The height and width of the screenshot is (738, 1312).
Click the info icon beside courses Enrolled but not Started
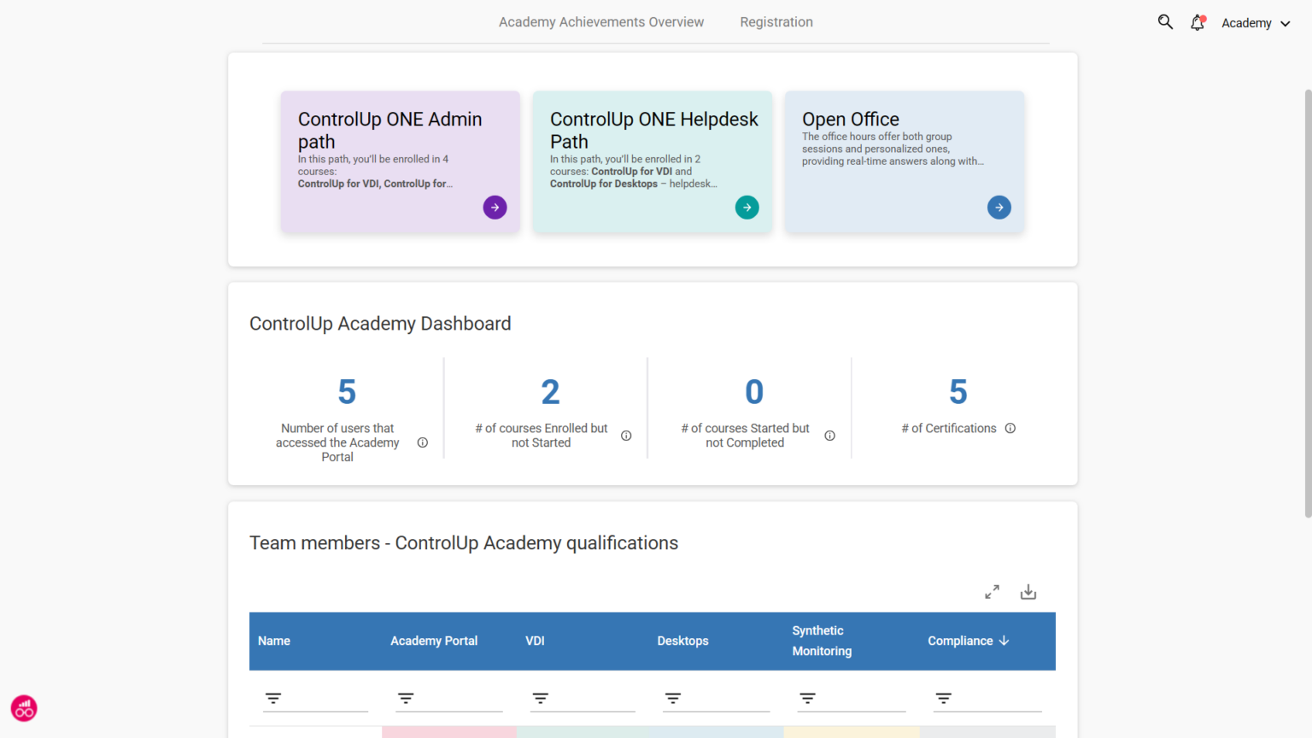(626, 435)
